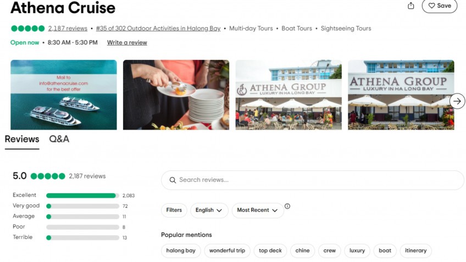
Task: Click the Write a review link
Action: coord(127,42)
